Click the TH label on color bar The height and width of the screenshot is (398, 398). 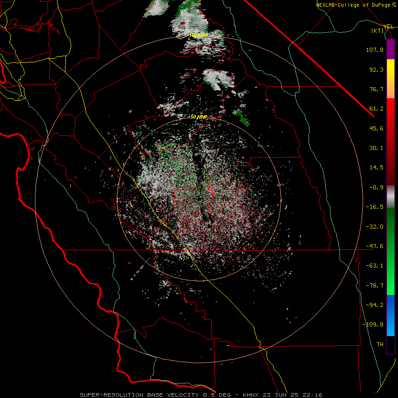pos(380,344)
